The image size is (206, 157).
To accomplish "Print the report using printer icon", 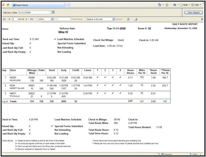I will pyautogui.click(x=136, y=19).
